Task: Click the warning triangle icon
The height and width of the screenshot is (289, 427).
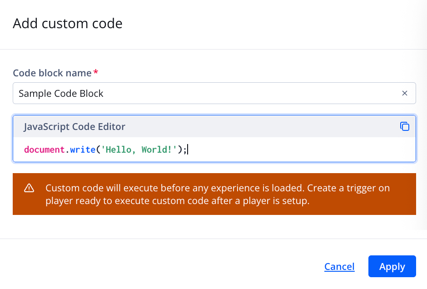Action: [x=29, y=188]
